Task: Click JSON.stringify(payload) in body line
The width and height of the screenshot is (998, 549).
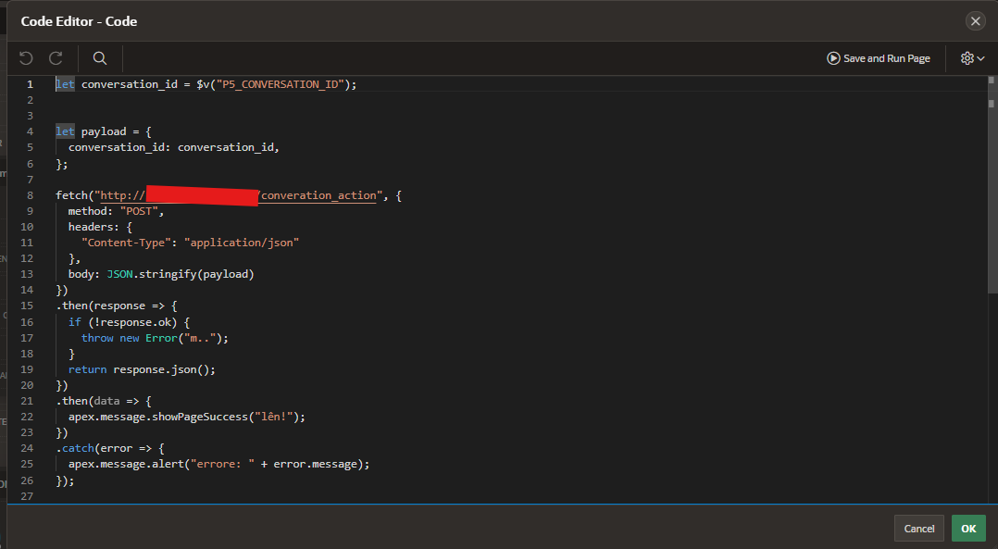Action: (181, 274)
